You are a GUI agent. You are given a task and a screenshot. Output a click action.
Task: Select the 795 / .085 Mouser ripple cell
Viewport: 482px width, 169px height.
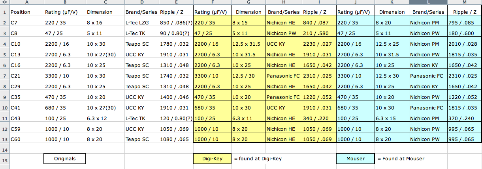click(x=464, y=23)
